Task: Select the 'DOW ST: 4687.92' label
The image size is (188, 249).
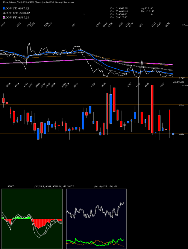Action: [17, 8]
